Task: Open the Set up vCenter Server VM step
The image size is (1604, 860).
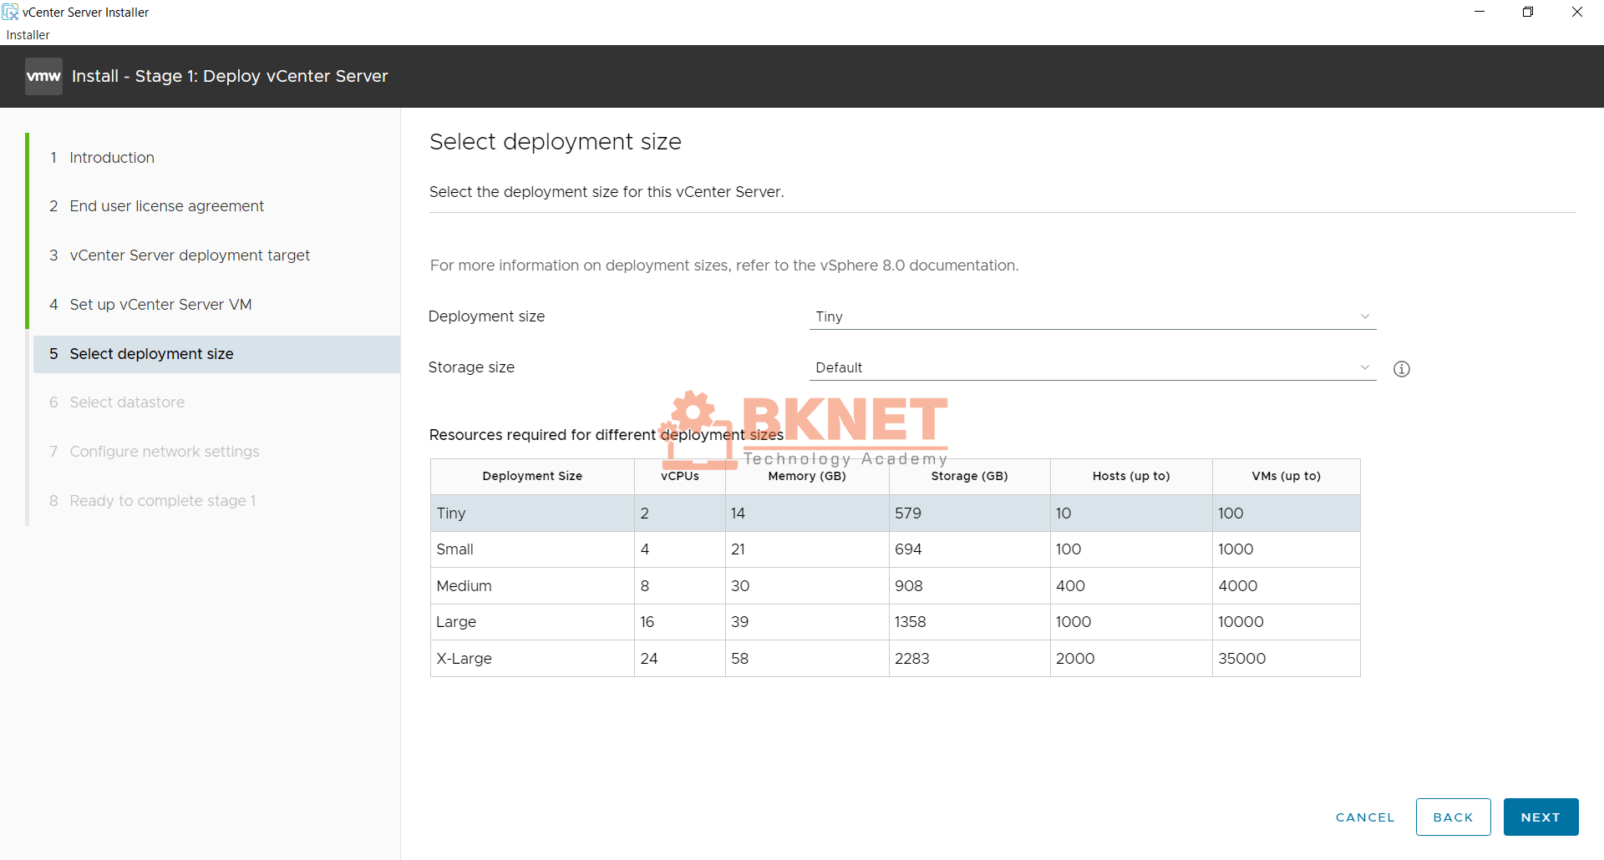Action: point(160,304)
